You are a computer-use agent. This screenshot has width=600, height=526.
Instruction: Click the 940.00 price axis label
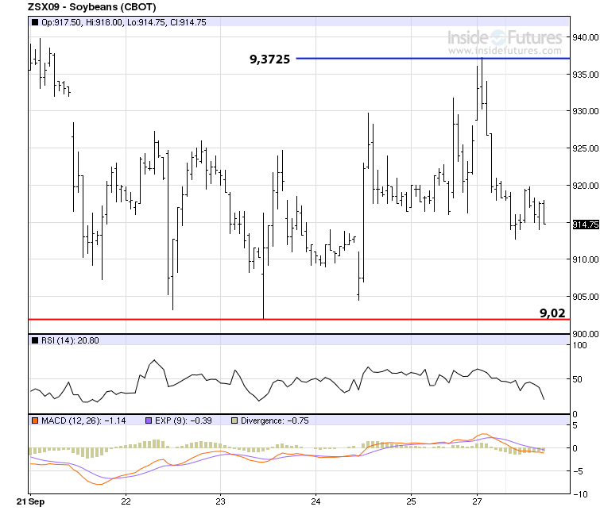(x=585, y=37)
